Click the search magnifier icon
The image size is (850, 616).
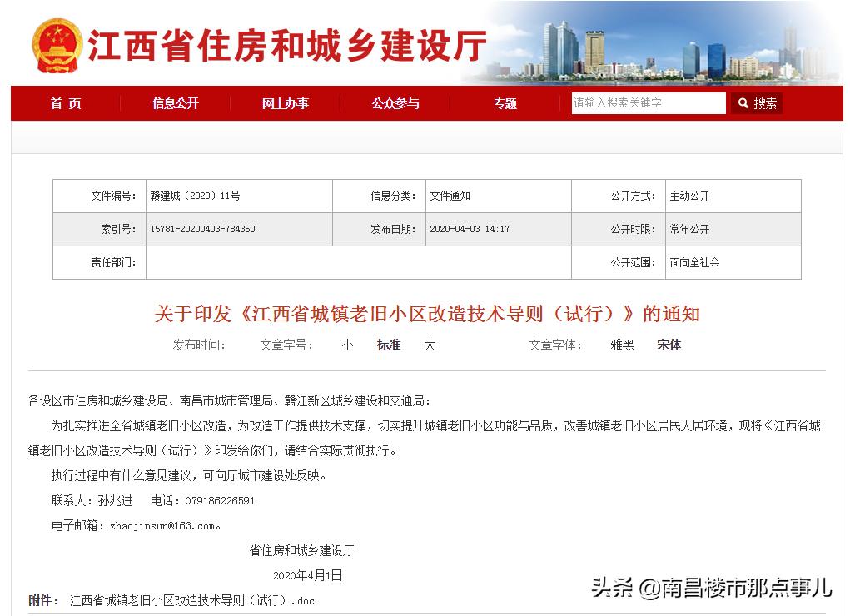pyautogui.click(x=743, y=103)
